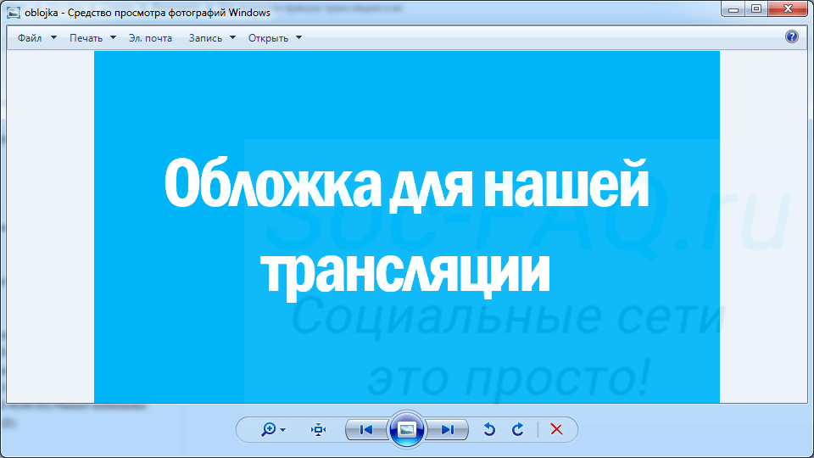The height and width of the screenshot is (458, 814).
Task: Expand the Открыть dropdown menu
Action: coord(275,38)
